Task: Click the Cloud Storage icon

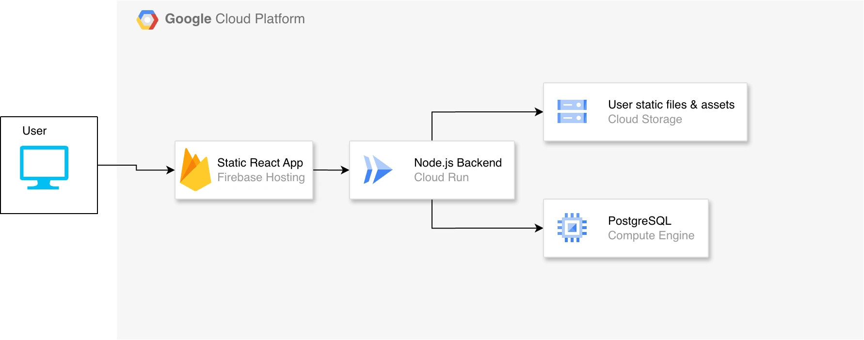Action: pyautogui.click(x=572, y=111)
